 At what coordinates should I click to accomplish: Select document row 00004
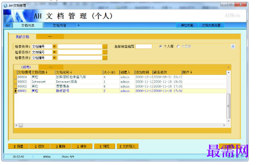(x=120, y=77)
